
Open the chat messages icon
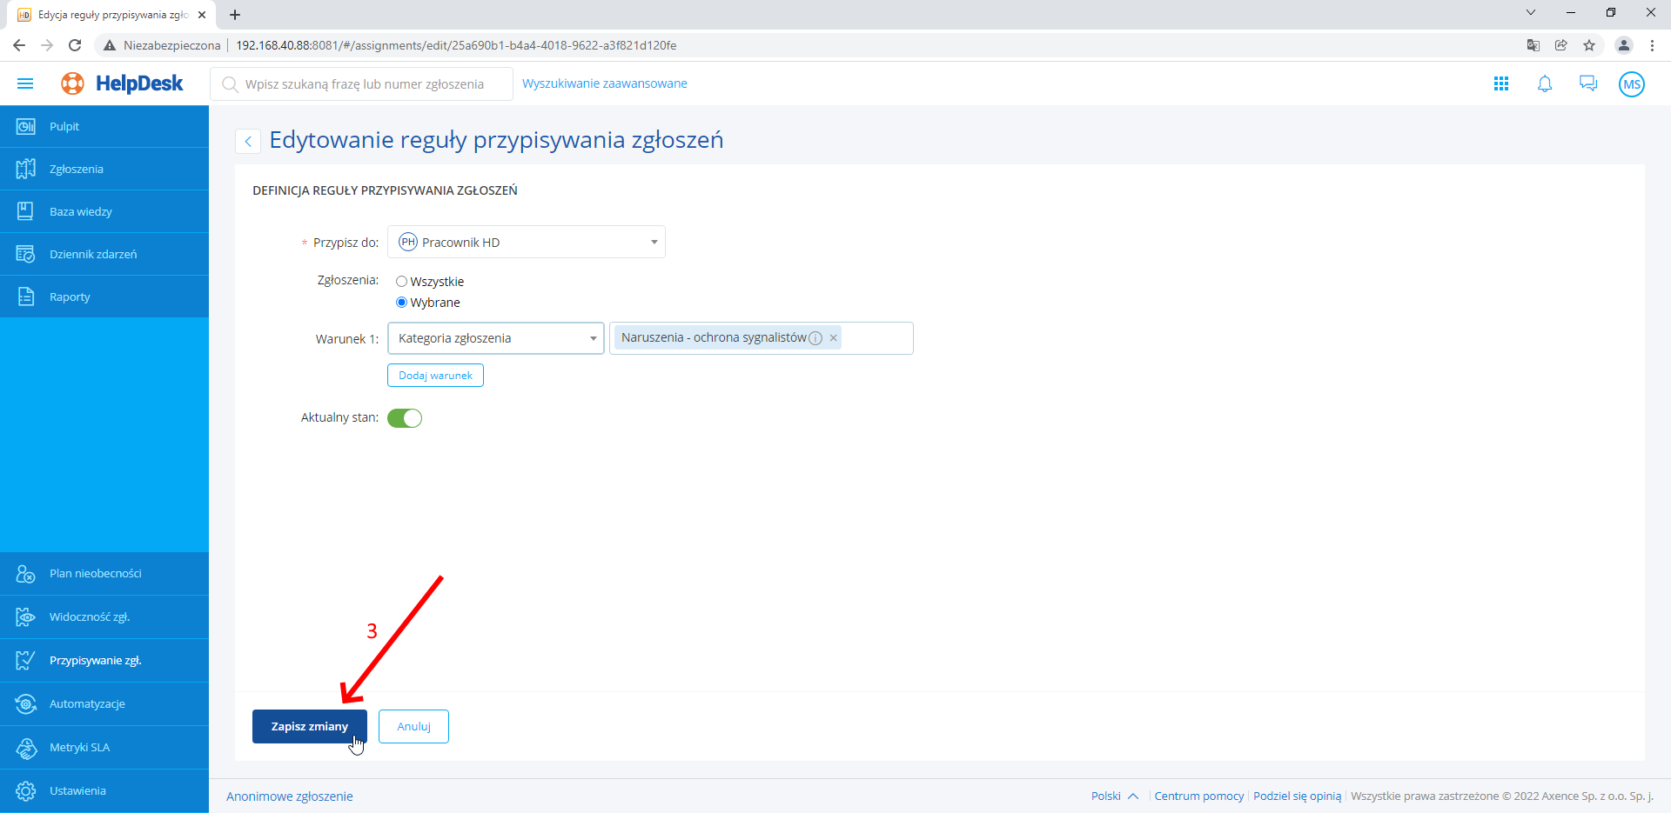click(1587, 83)
